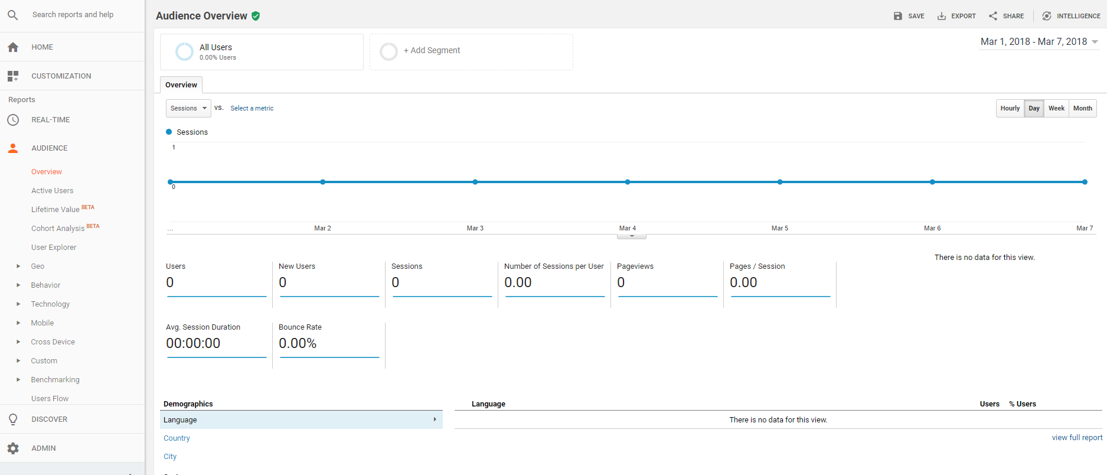The image size is (1107, 475).
Task: Open Home via house icon
Action: pos(13,47)
